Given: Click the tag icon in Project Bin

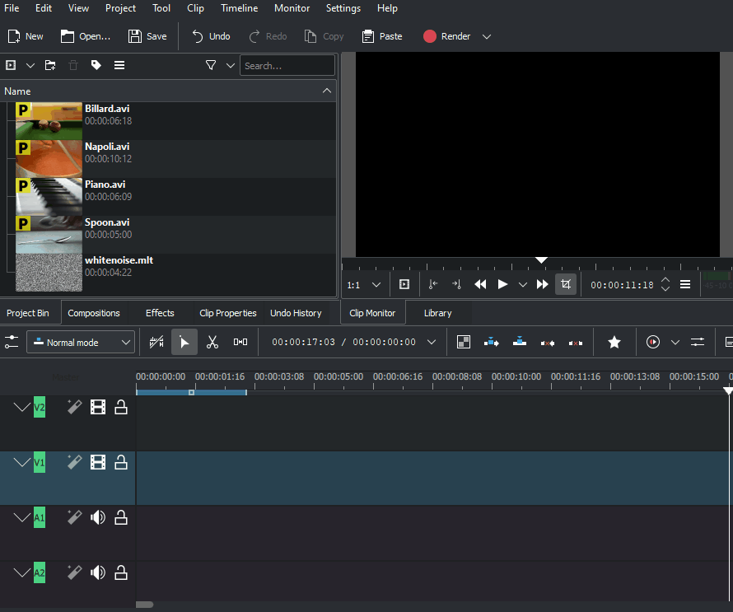Looking at the screenshot, I should coord(96,65).
